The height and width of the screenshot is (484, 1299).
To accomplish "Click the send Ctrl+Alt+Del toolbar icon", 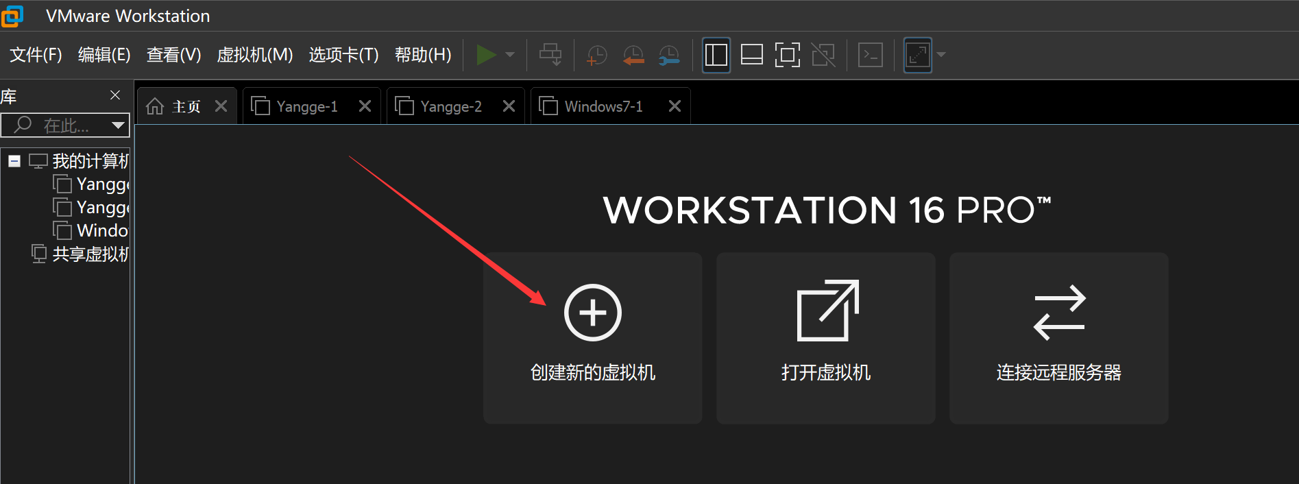I will pos(550,55).
